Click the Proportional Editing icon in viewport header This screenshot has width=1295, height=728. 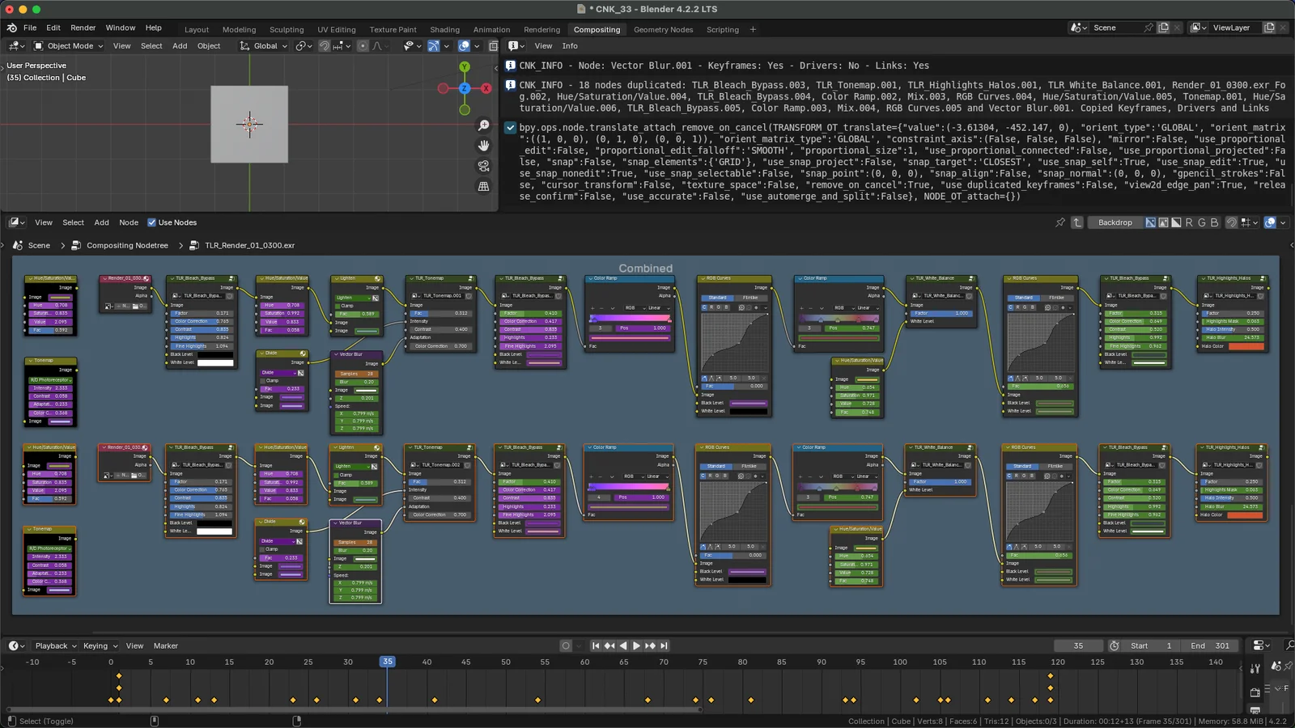362,46
